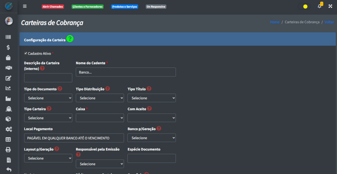The height and width of the screenshot is (174, 337).
Task: Open the dollar sign finance sidebar icon
Action: pyautogui.click(x=8, y=47)
